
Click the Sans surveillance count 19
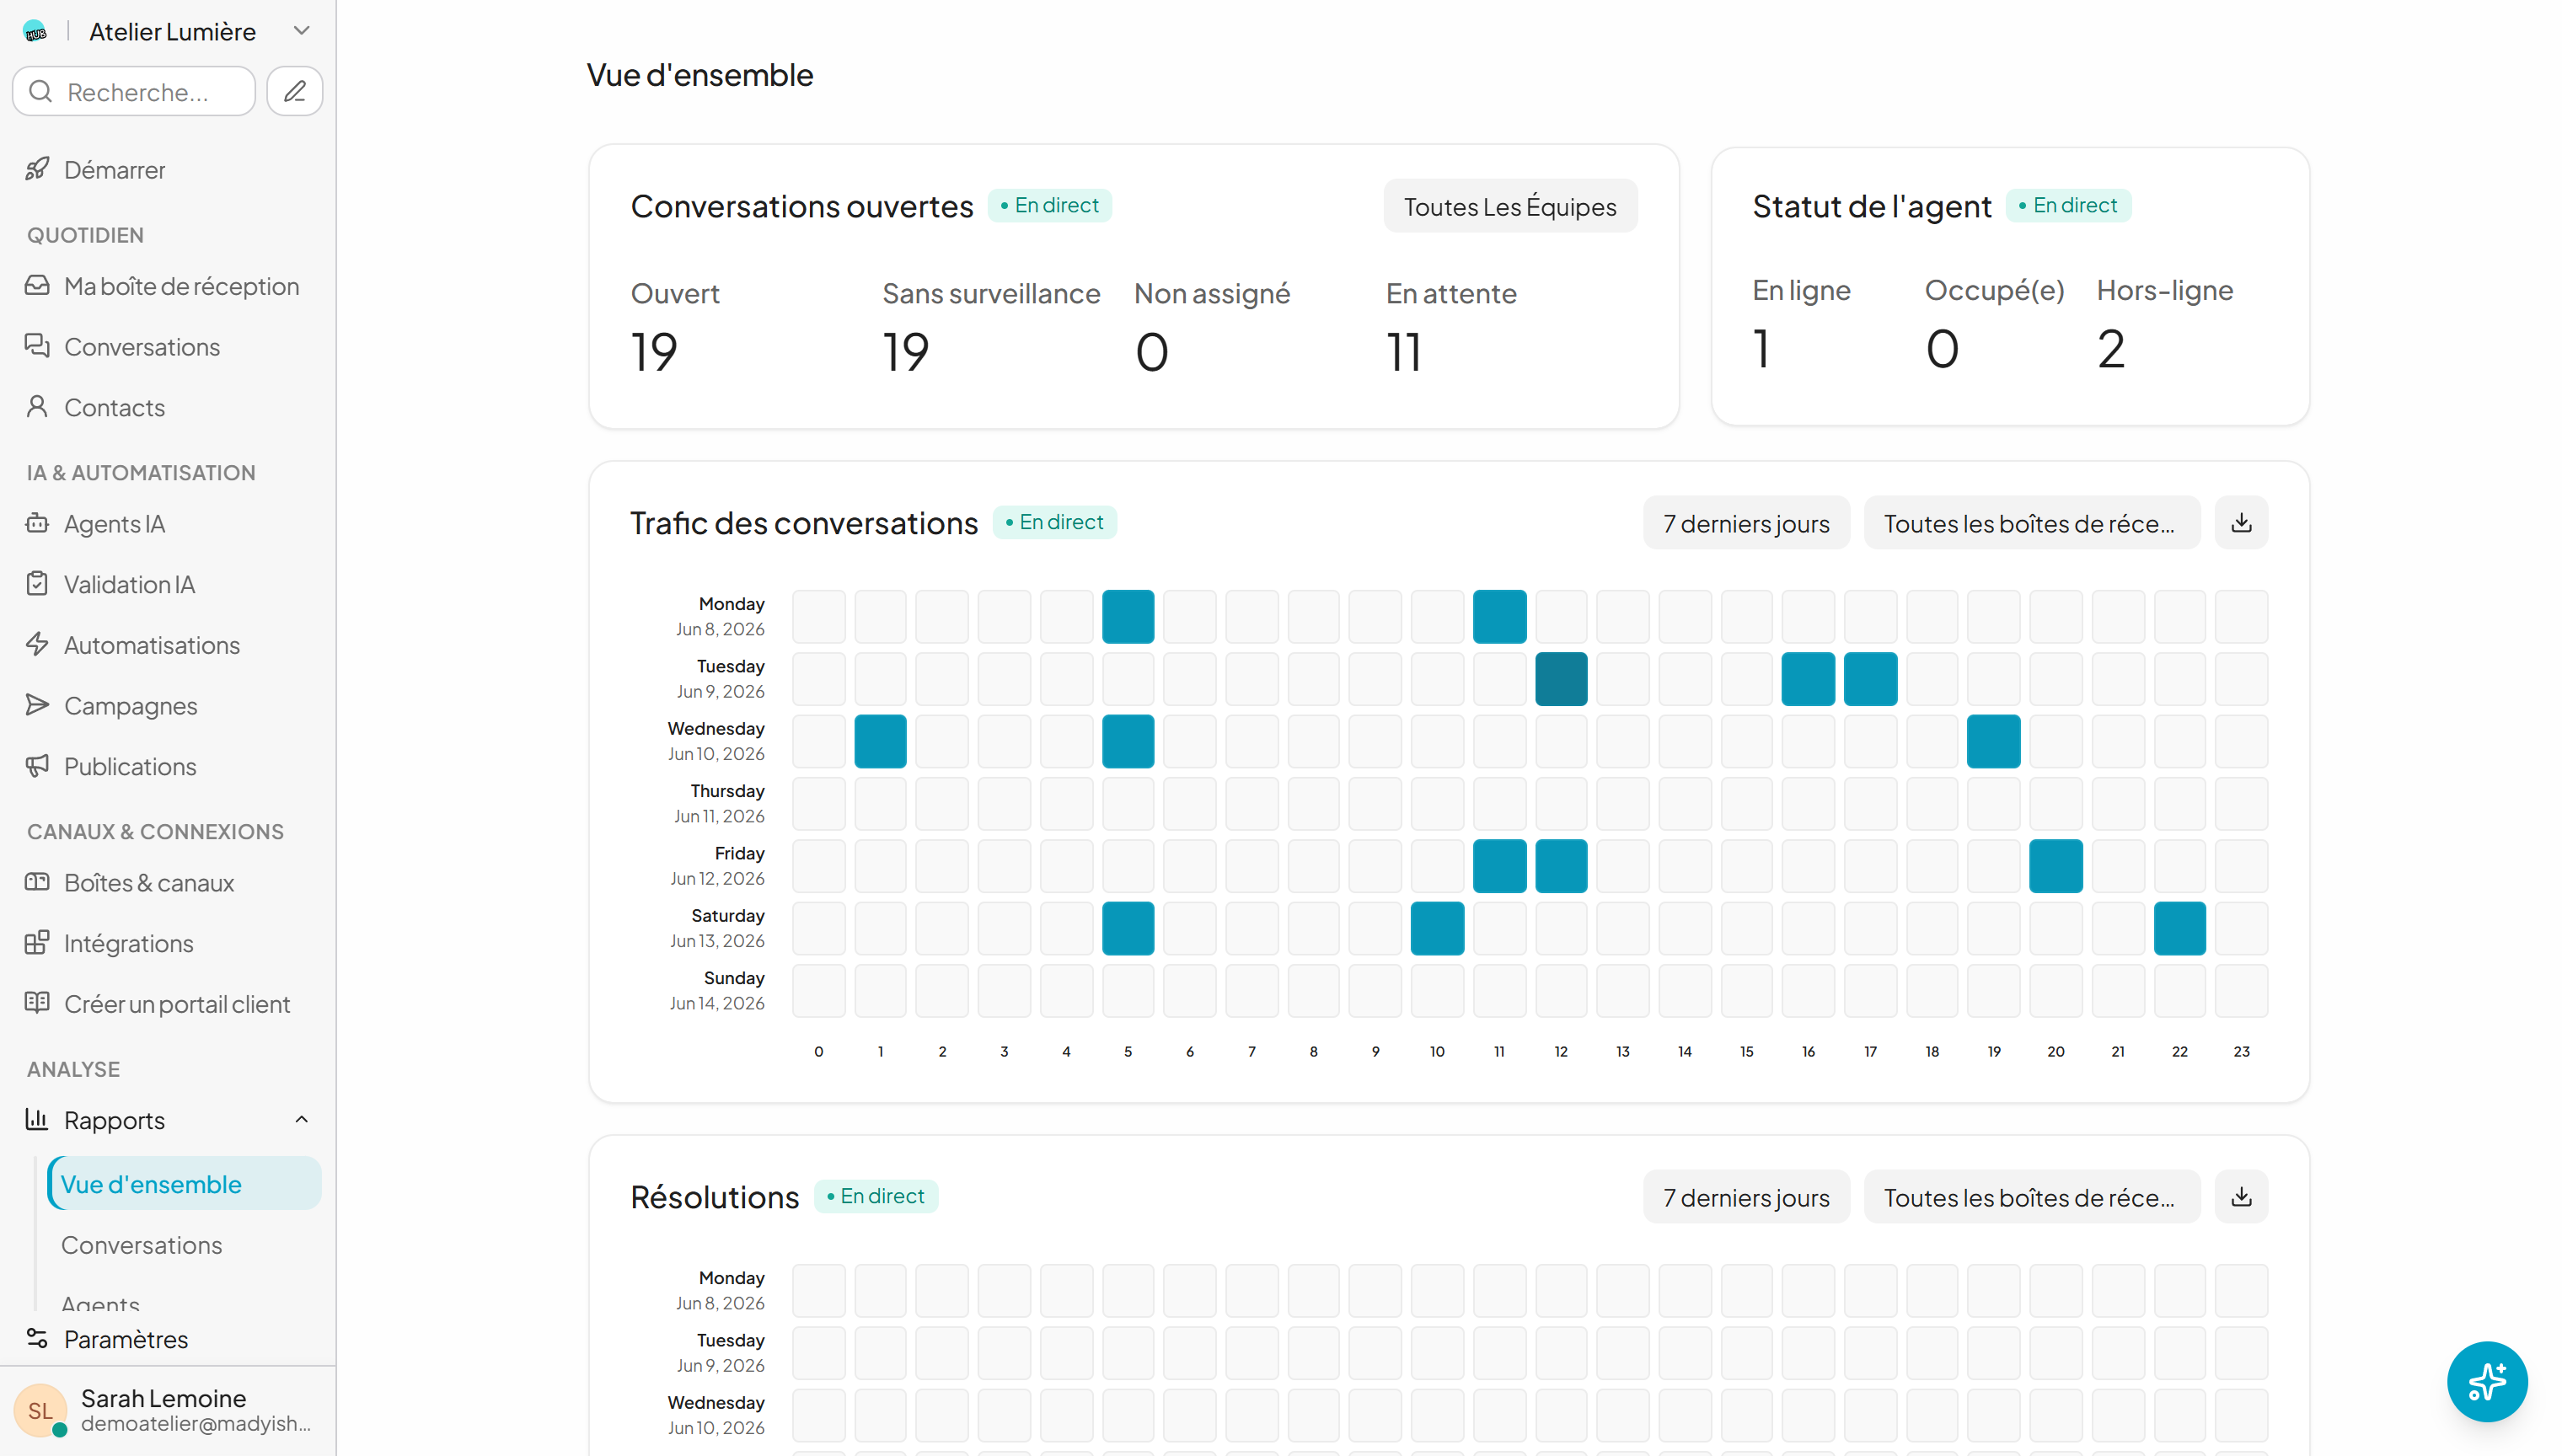click(906, 352)
